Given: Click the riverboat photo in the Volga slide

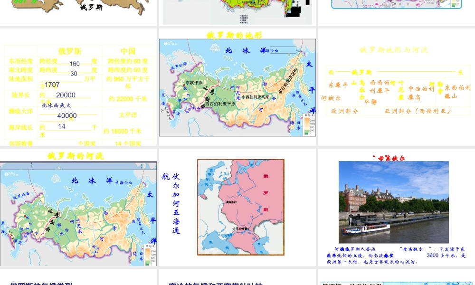Looking at the screenshot, I should pyautogui.click(x=393, y=202).
